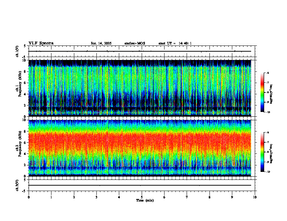Click inside the ch.1 spectrogram panel
Screen dimensions: 287x221
click(140, 88)
